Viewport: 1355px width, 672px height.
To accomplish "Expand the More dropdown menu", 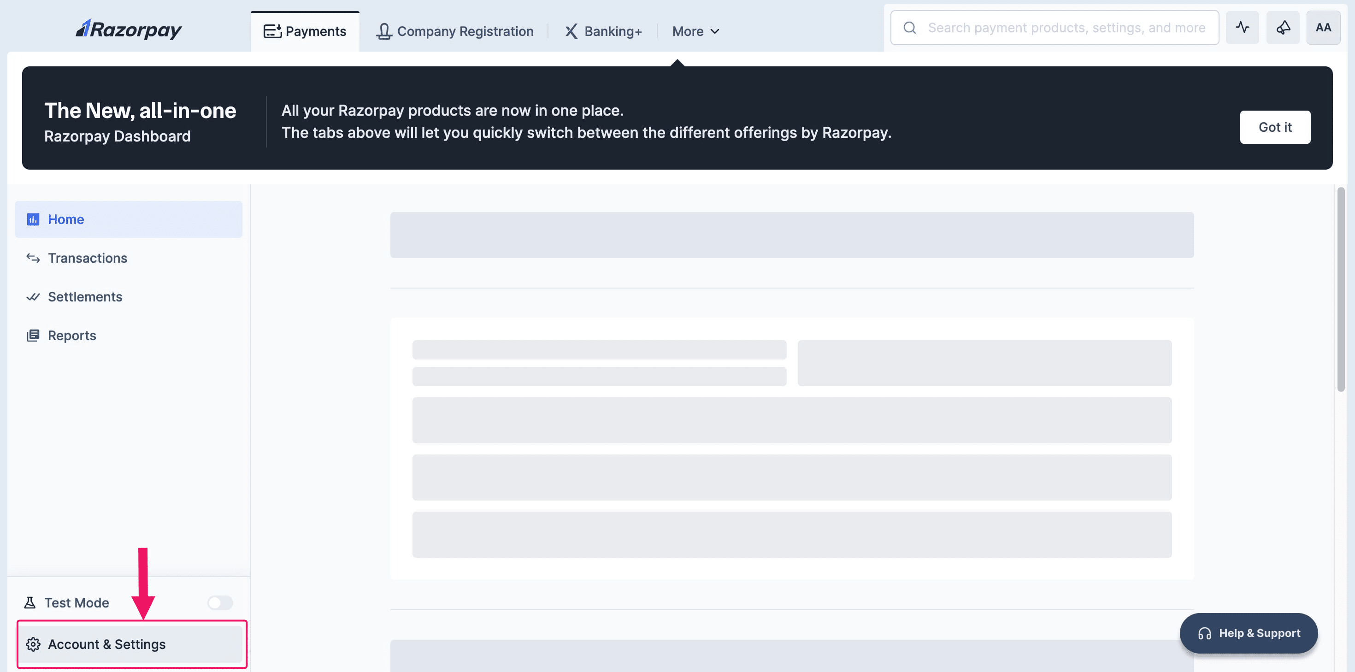I will click(x=695, y=32).
